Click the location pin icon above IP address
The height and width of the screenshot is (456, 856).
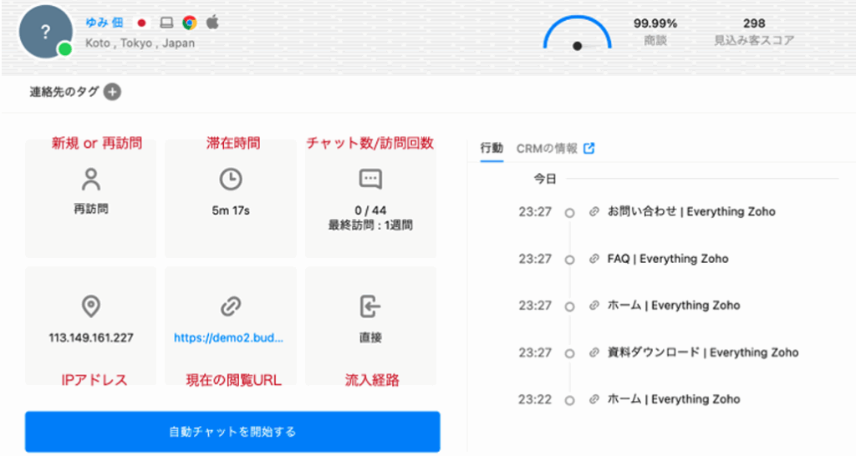(x=91, y=307)
